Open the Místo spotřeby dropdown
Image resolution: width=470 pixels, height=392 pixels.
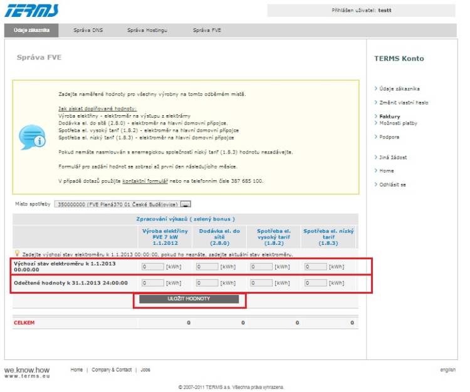[186, 204]
